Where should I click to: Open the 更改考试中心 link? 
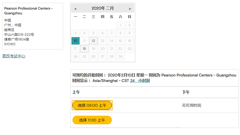pos(14,56)
